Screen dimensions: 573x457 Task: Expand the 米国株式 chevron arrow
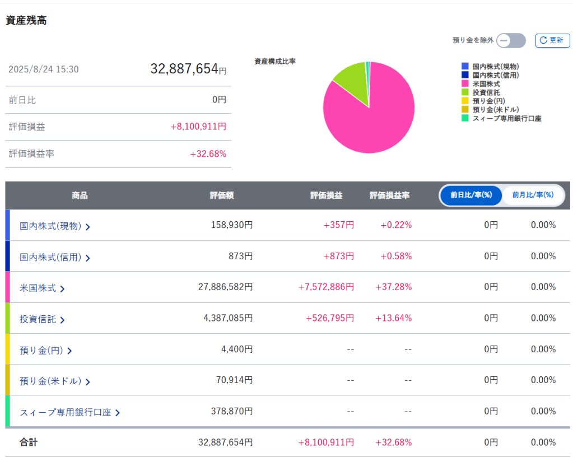[x=62, y=289]
